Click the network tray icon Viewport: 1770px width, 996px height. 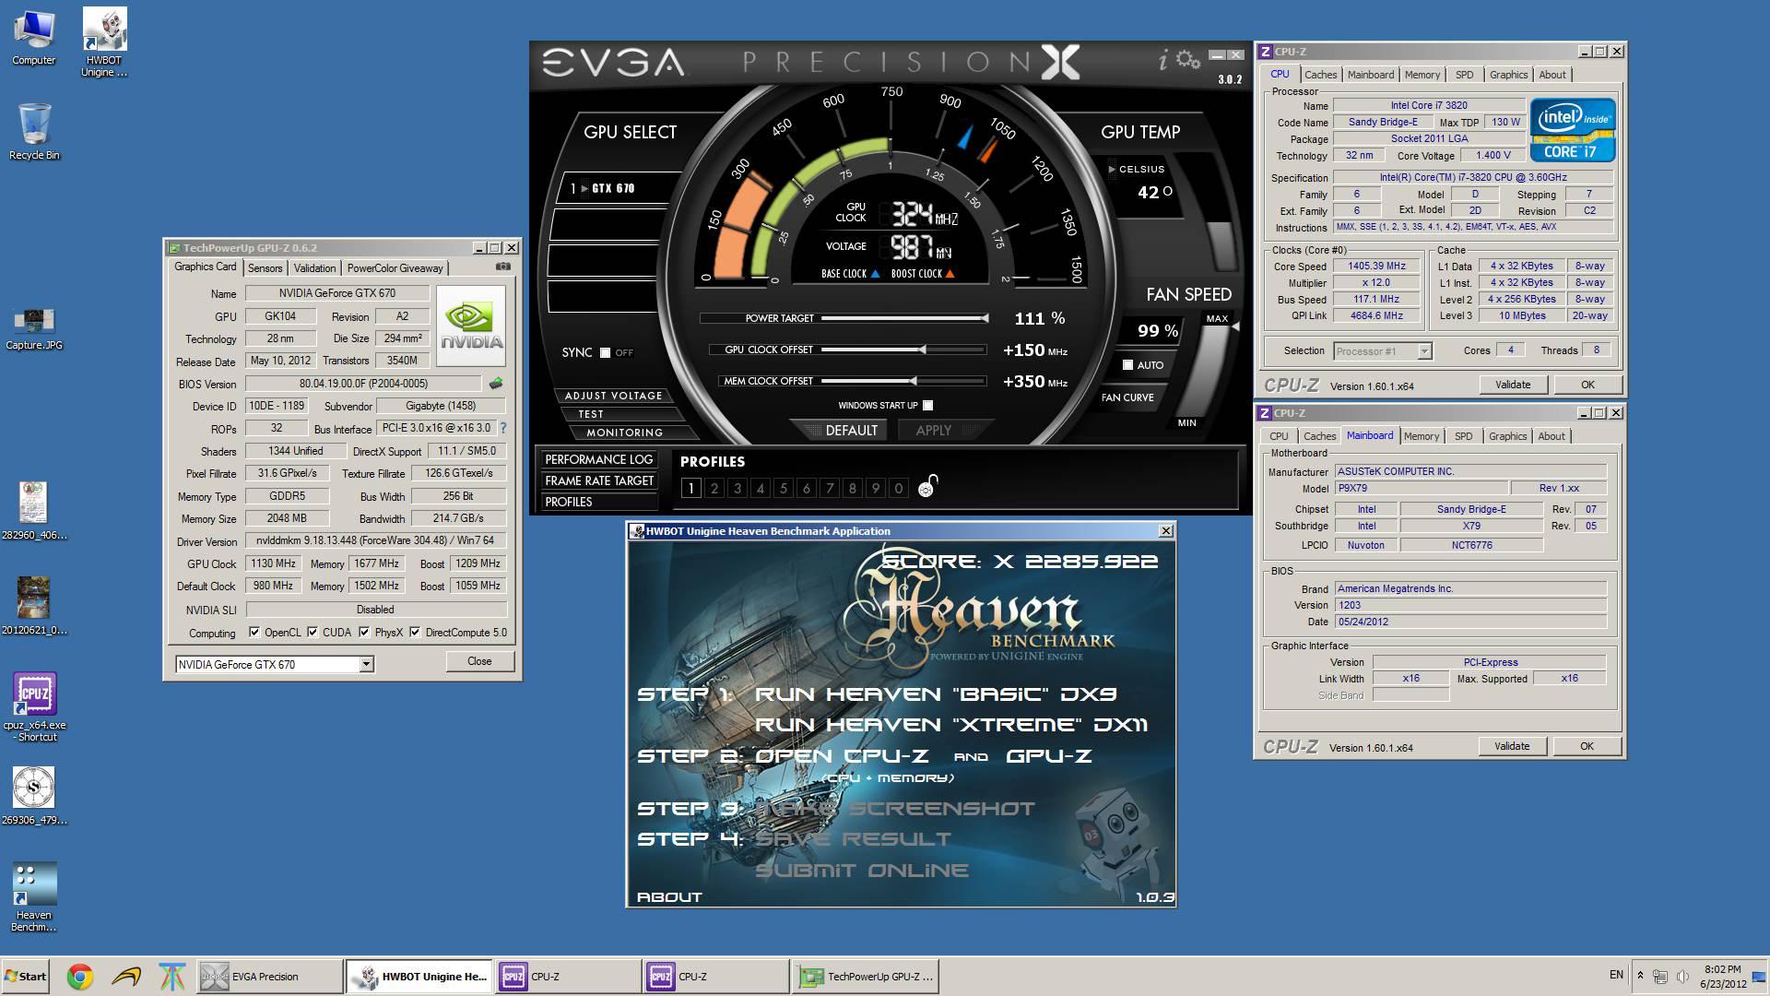(x=1660, y=976)
